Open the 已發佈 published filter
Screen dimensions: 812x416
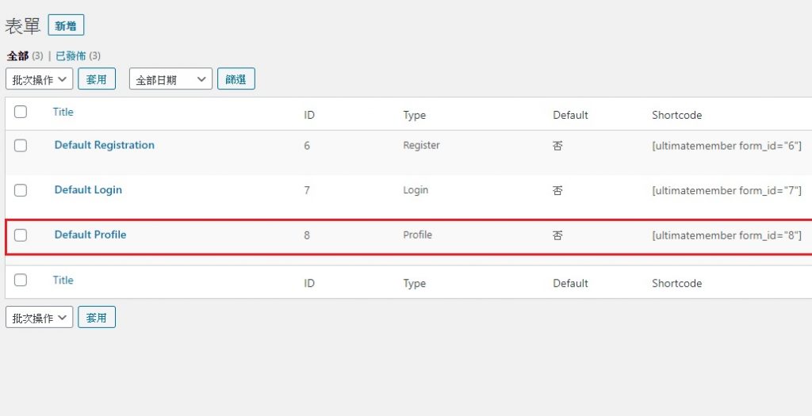pos(71,55)
